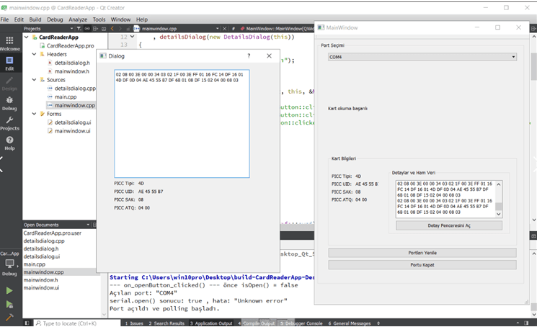Viewport: 537px width, 327px height.
Task: Open mainwindow.h in Open Documents list
Action: point(41,279)
